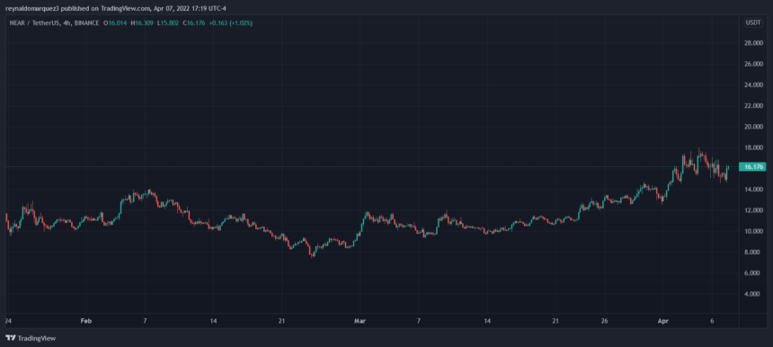Click the opening price value O16.014
Viewport: 773px width, 347px height.
click(116, 22)
